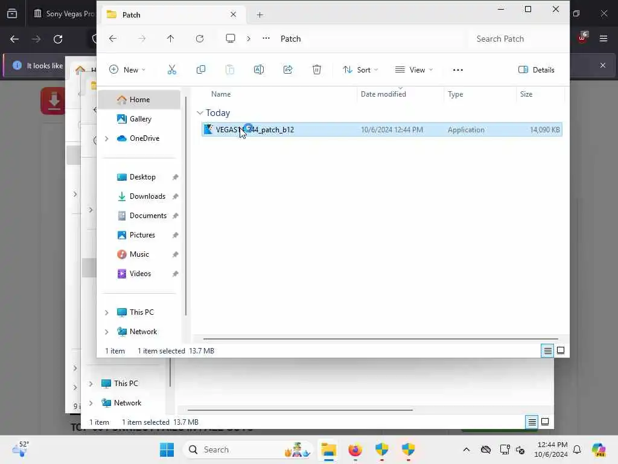Screen dimensions: 618x464
Task: Refresh the Patch folder view
Action: tap(200, 39)
